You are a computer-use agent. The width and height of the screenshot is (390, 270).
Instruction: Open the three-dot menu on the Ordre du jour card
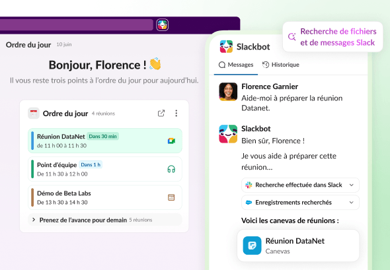[x=176, y=114]
